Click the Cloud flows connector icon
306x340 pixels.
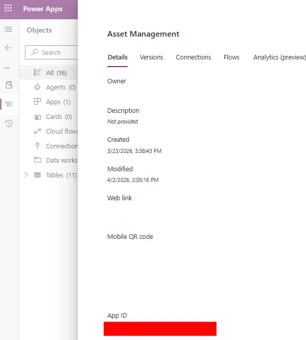click(x=38, y=131)
